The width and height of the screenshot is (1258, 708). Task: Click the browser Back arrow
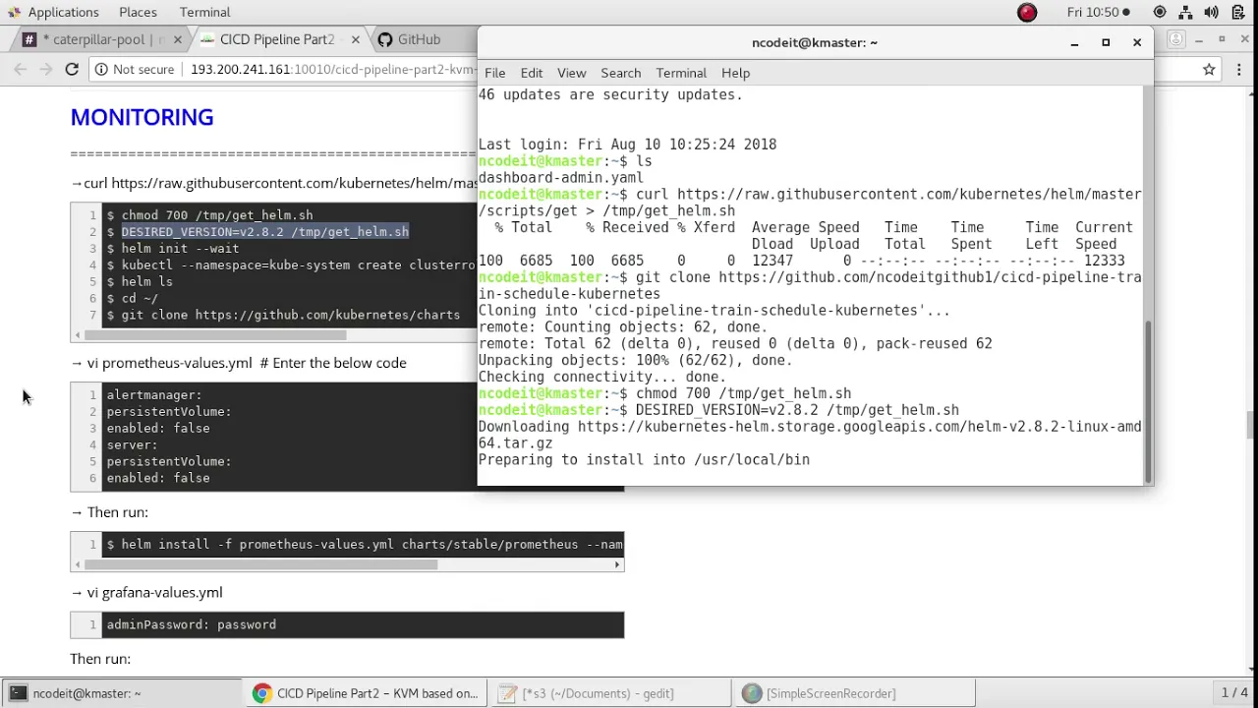(21, 69)
